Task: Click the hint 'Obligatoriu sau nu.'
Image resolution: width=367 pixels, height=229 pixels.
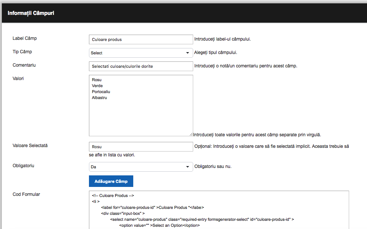Action: pyautogui.click(x=213, y=166)
